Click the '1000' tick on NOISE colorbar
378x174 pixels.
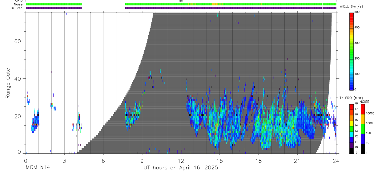pyautogui.click(x=369, y=123)
